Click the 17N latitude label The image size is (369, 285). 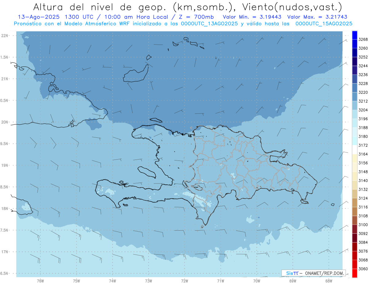5,252
